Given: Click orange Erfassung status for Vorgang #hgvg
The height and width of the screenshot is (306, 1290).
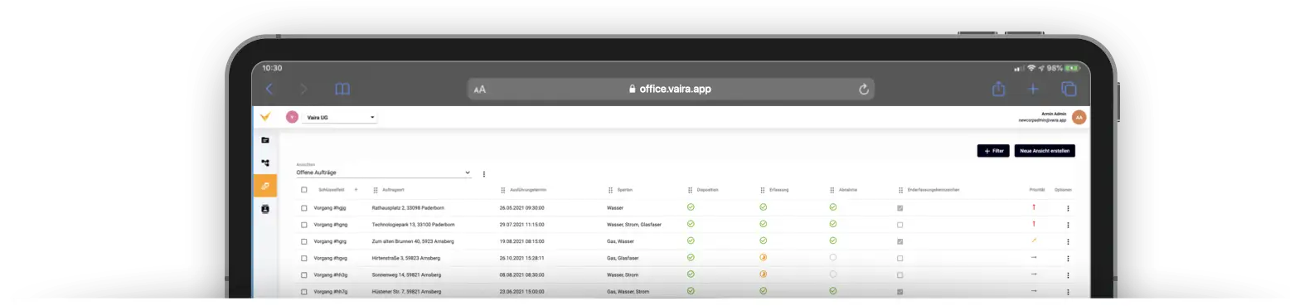Looking at the screenshot, I should click(x=764, y=258).
